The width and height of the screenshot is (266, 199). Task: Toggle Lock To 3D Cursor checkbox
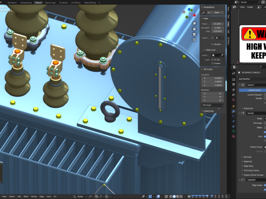[x=212, y=60]
